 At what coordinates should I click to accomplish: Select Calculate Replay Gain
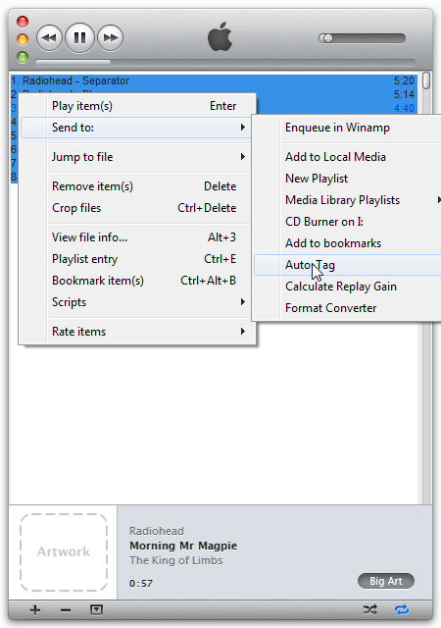[x=347, y=287]
